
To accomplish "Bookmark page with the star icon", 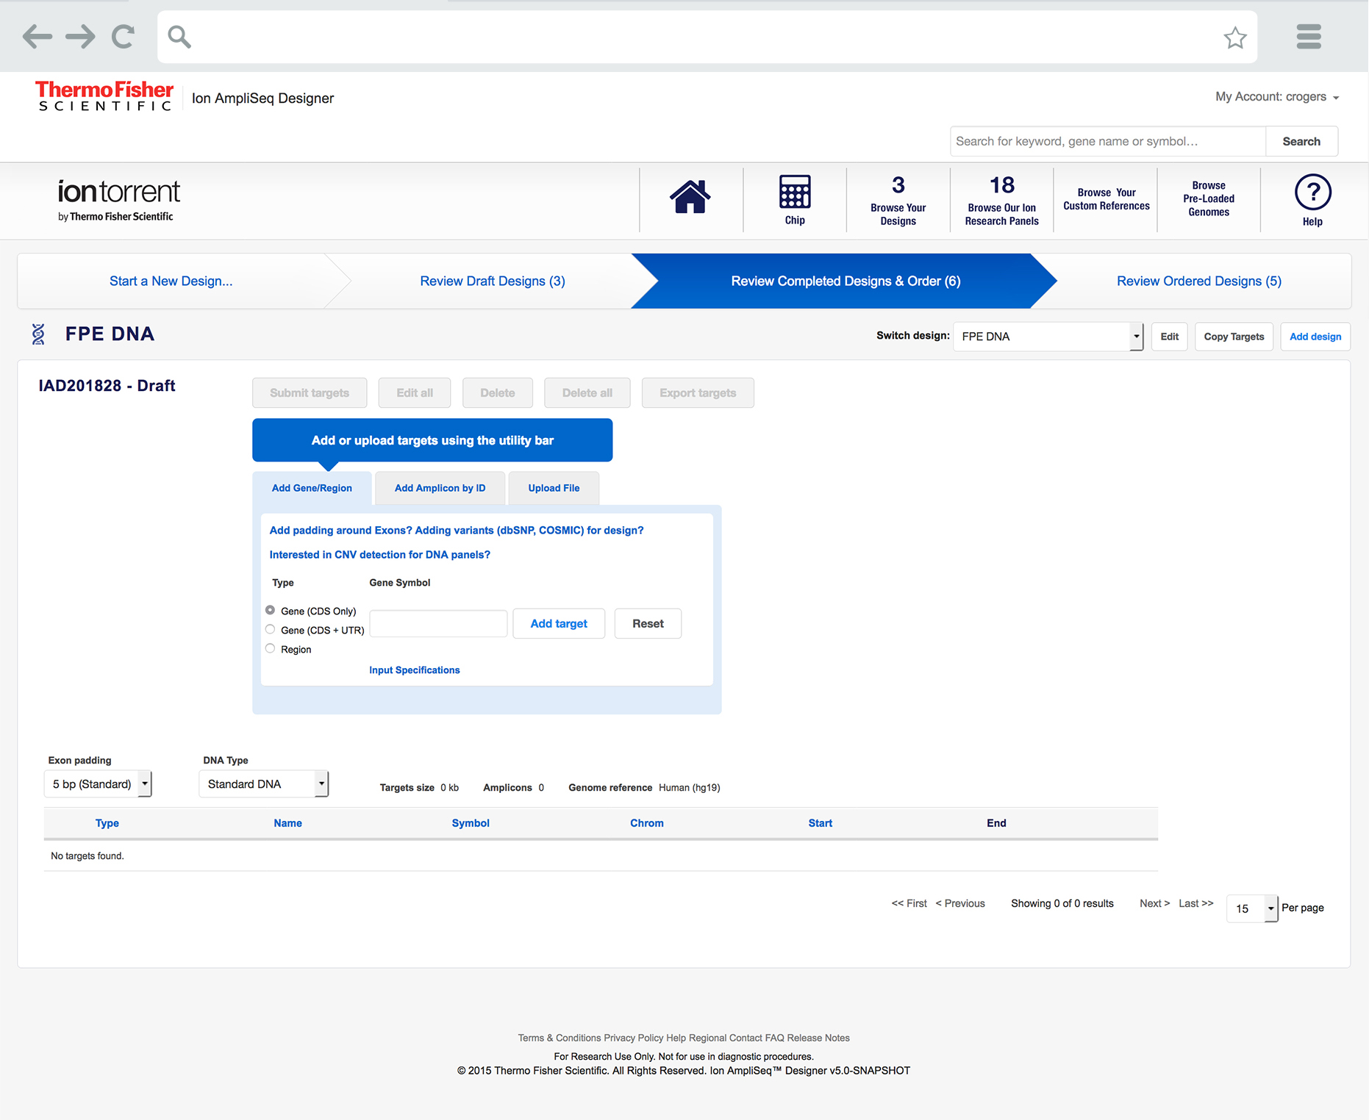I will [1235, 37].
